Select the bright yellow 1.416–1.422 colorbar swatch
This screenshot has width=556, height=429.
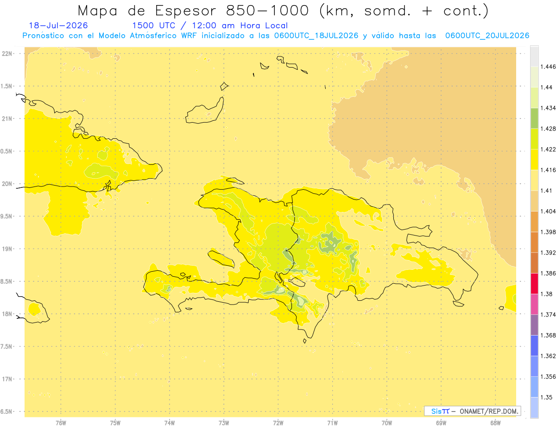pos(534,159)
